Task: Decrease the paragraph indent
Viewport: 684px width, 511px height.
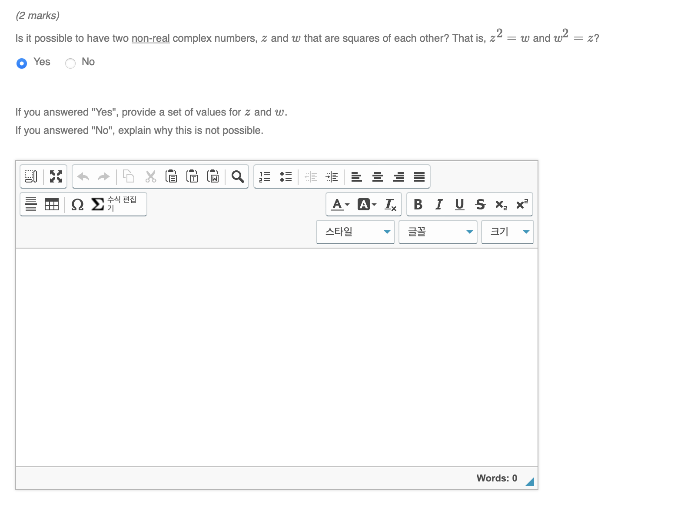Action: [311, 176]
